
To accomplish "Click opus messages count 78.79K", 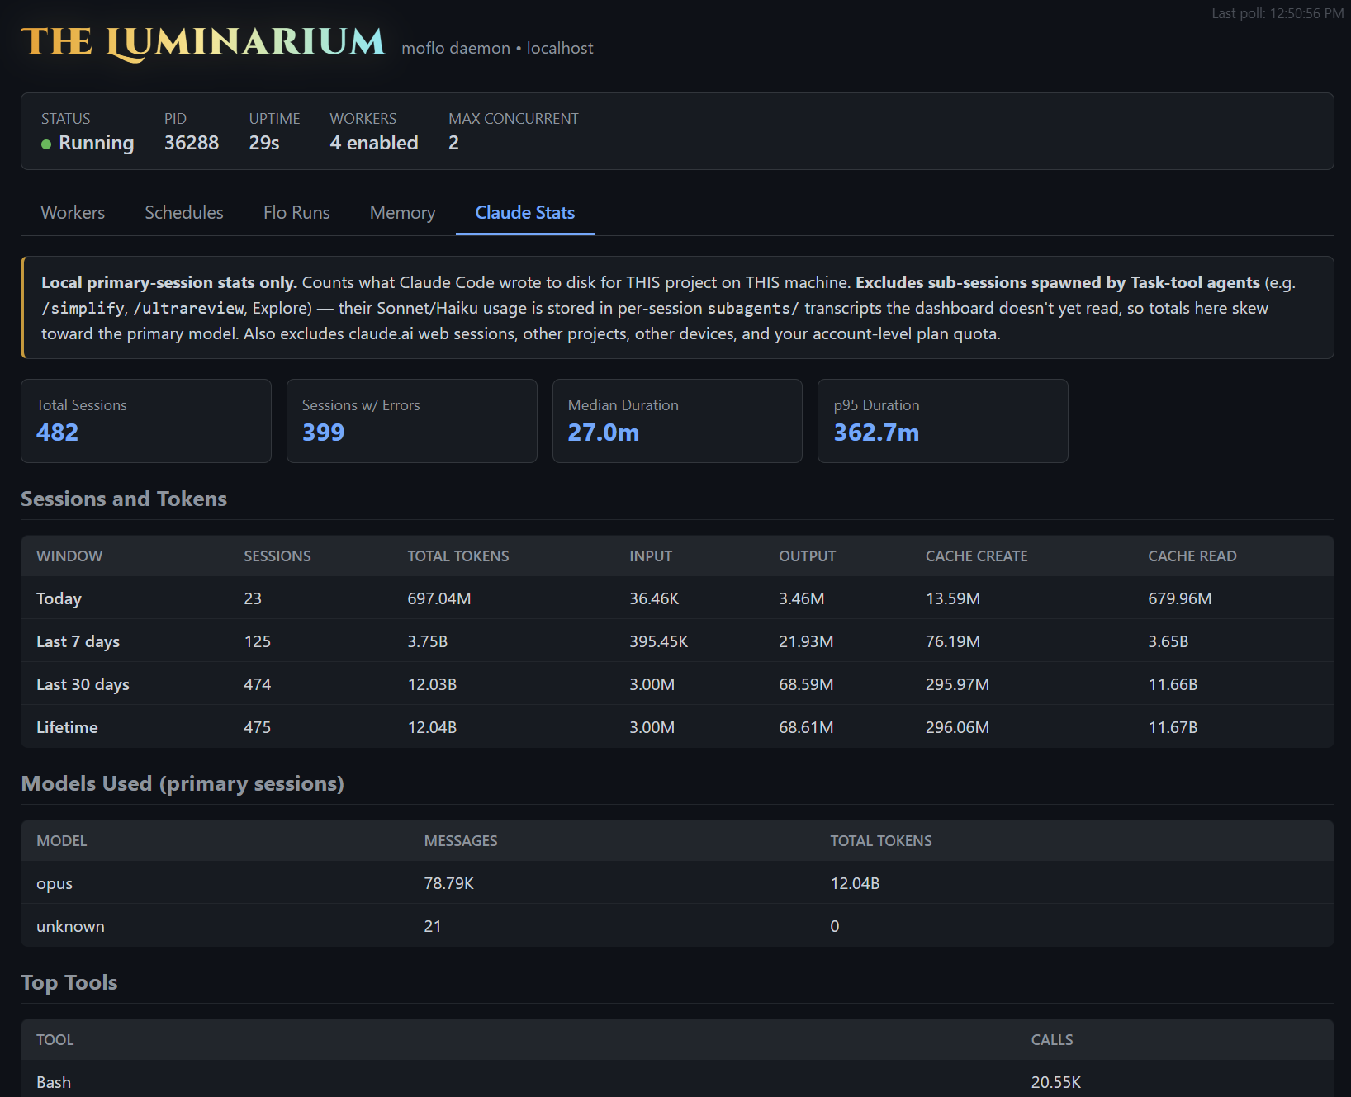I will (x=449, y=883).
